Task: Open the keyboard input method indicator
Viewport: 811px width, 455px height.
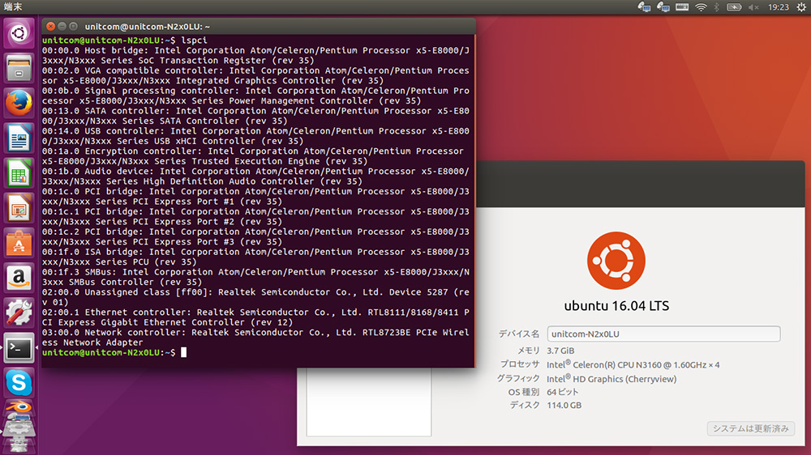Action: pyautogui.click(x=682, y=6)
